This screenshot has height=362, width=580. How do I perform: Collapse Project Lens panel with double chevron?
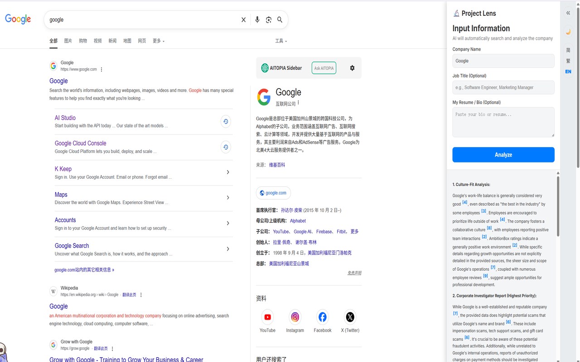click(568, 13)
